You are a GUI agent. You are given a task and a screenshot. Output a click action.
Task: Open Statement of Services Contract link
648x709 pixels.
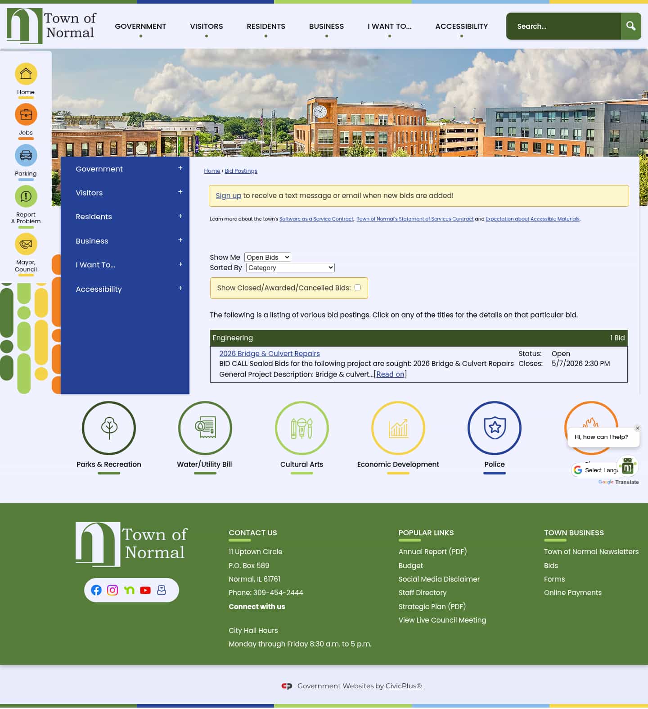tap(415, 219)
